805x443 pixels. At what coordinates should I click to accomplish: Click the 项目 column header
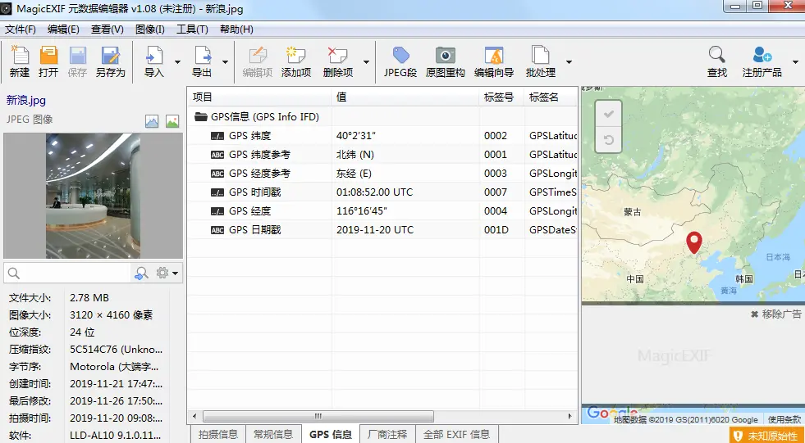pos(260,97)
